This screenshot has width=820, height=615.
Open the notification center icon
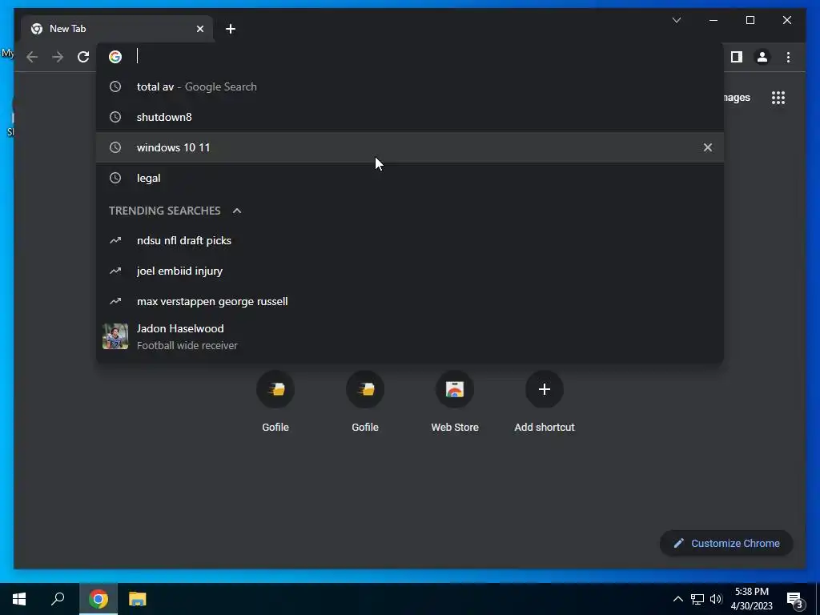pyautogui.click(x=795, y=600)
